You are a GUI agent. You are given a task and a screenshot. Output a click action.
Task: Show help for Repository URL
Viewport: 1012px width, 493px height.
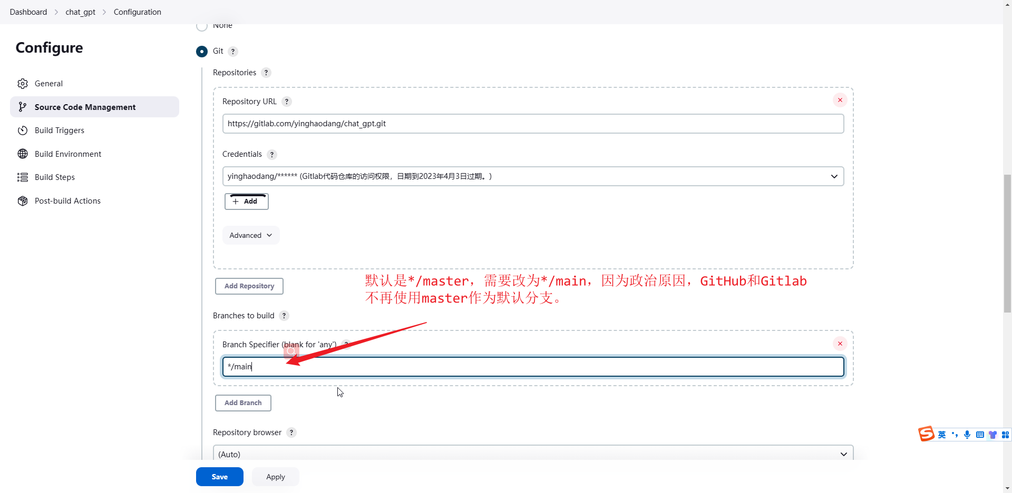(287, 102)
